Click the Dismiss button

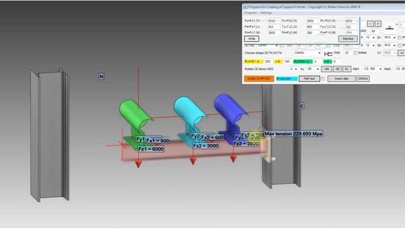[x=348, y=39]
